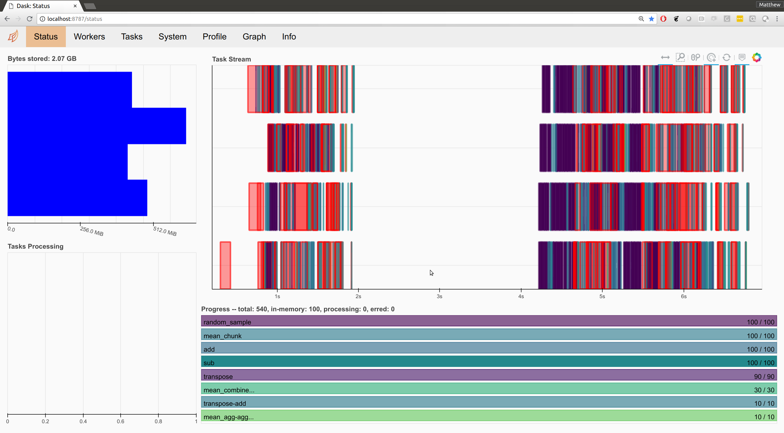Click the sub progress bar
Screen dimensions: 784x433
tap(489, 362)
